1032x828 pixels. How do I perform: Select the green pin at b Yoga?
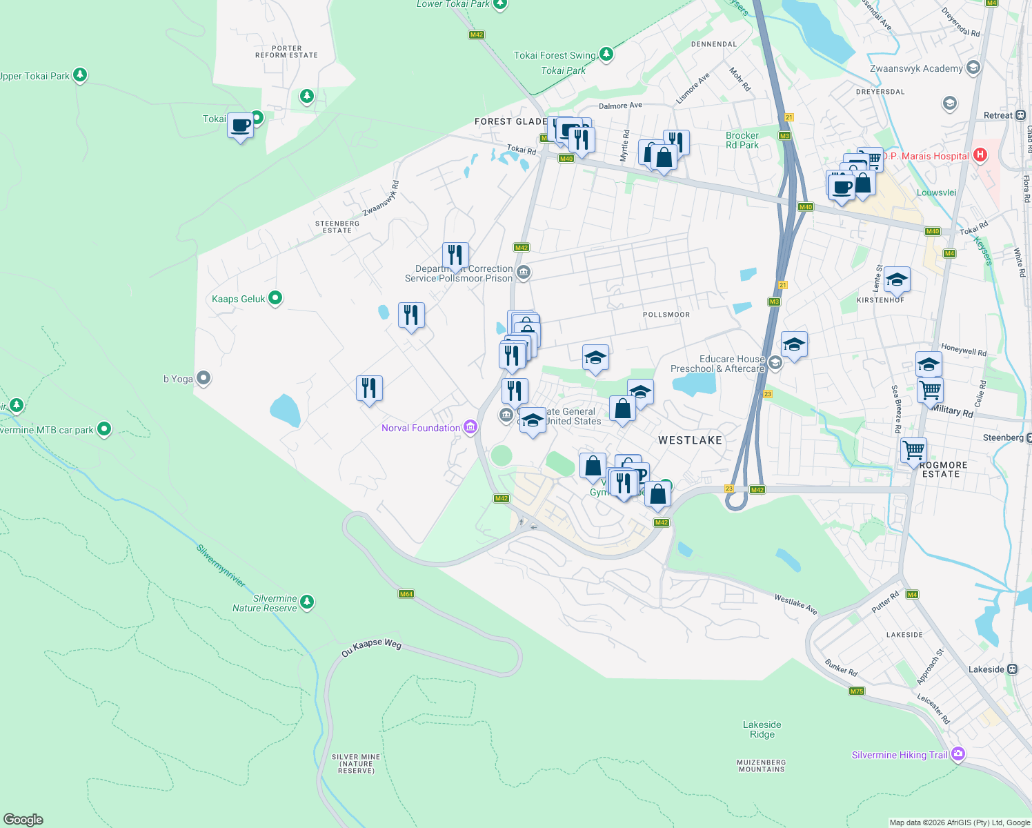coord(202,379)
